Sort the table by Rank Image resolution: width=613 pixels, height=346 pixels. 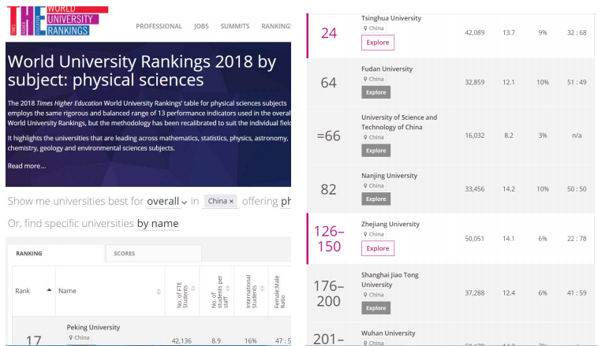[x=34, y=291]
